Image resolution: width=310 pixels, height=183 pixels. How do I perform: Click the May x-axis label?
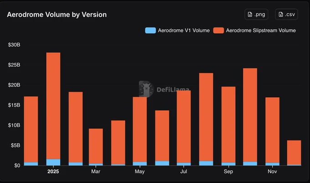[x=139, y=171]
